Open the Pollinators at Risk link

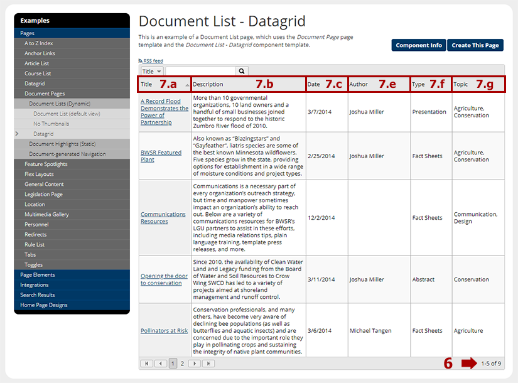point(164,331)
